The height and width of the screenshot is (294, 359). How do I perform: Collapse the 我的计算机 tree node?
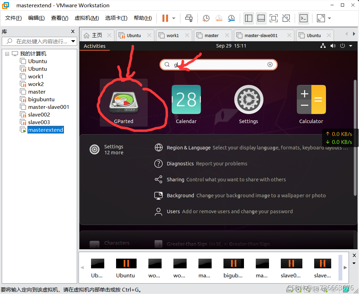(7, 53)
